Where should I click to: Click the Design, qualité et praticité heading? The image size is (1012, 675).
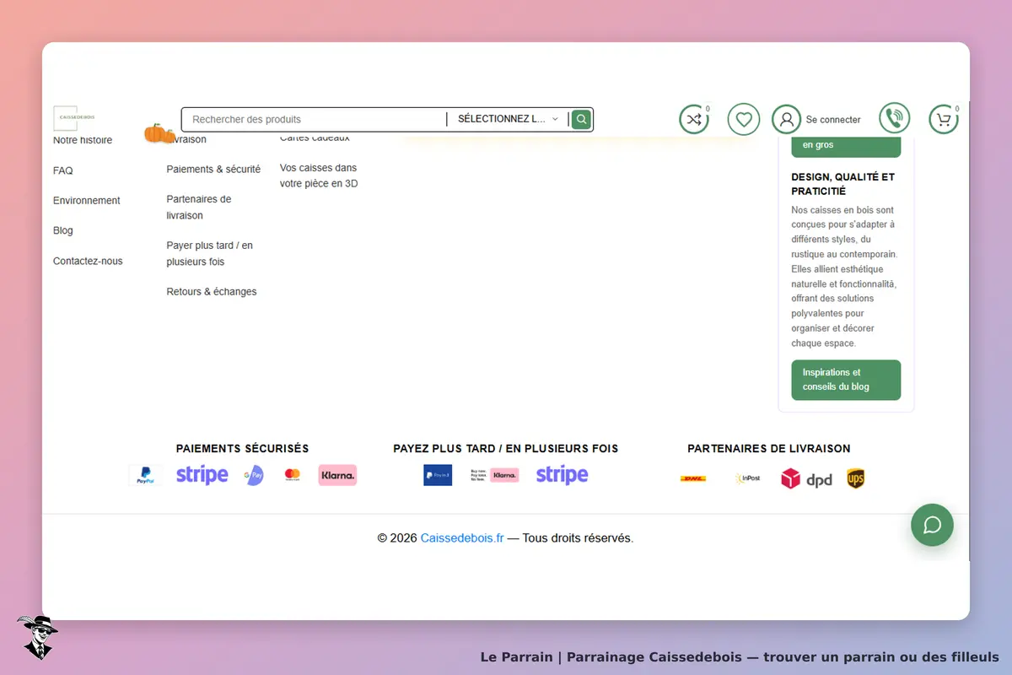[843, 184]
